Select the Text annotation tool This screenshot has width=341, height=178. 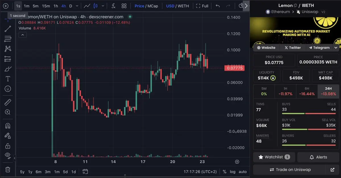coord(8,79)
